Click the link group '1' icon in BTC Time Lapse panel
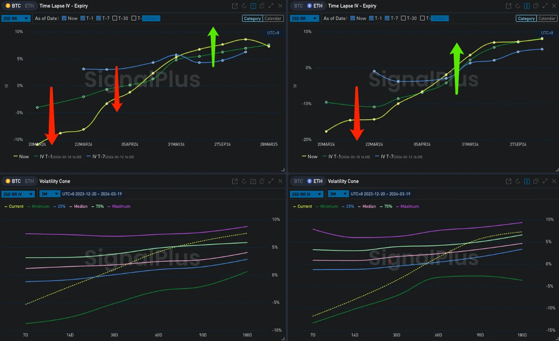The width and height of the screenshot is (559, 341). point(253,6)
